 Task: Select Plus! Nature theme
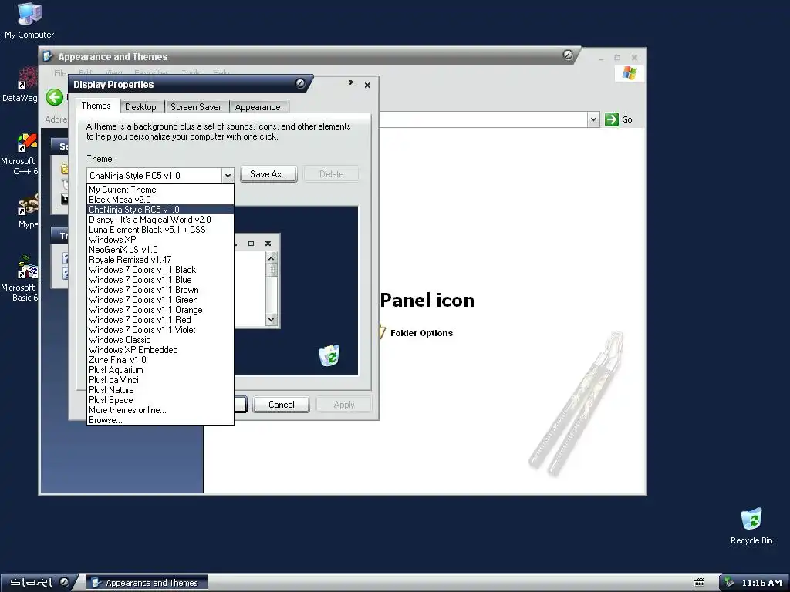click(x=160, y=390)
